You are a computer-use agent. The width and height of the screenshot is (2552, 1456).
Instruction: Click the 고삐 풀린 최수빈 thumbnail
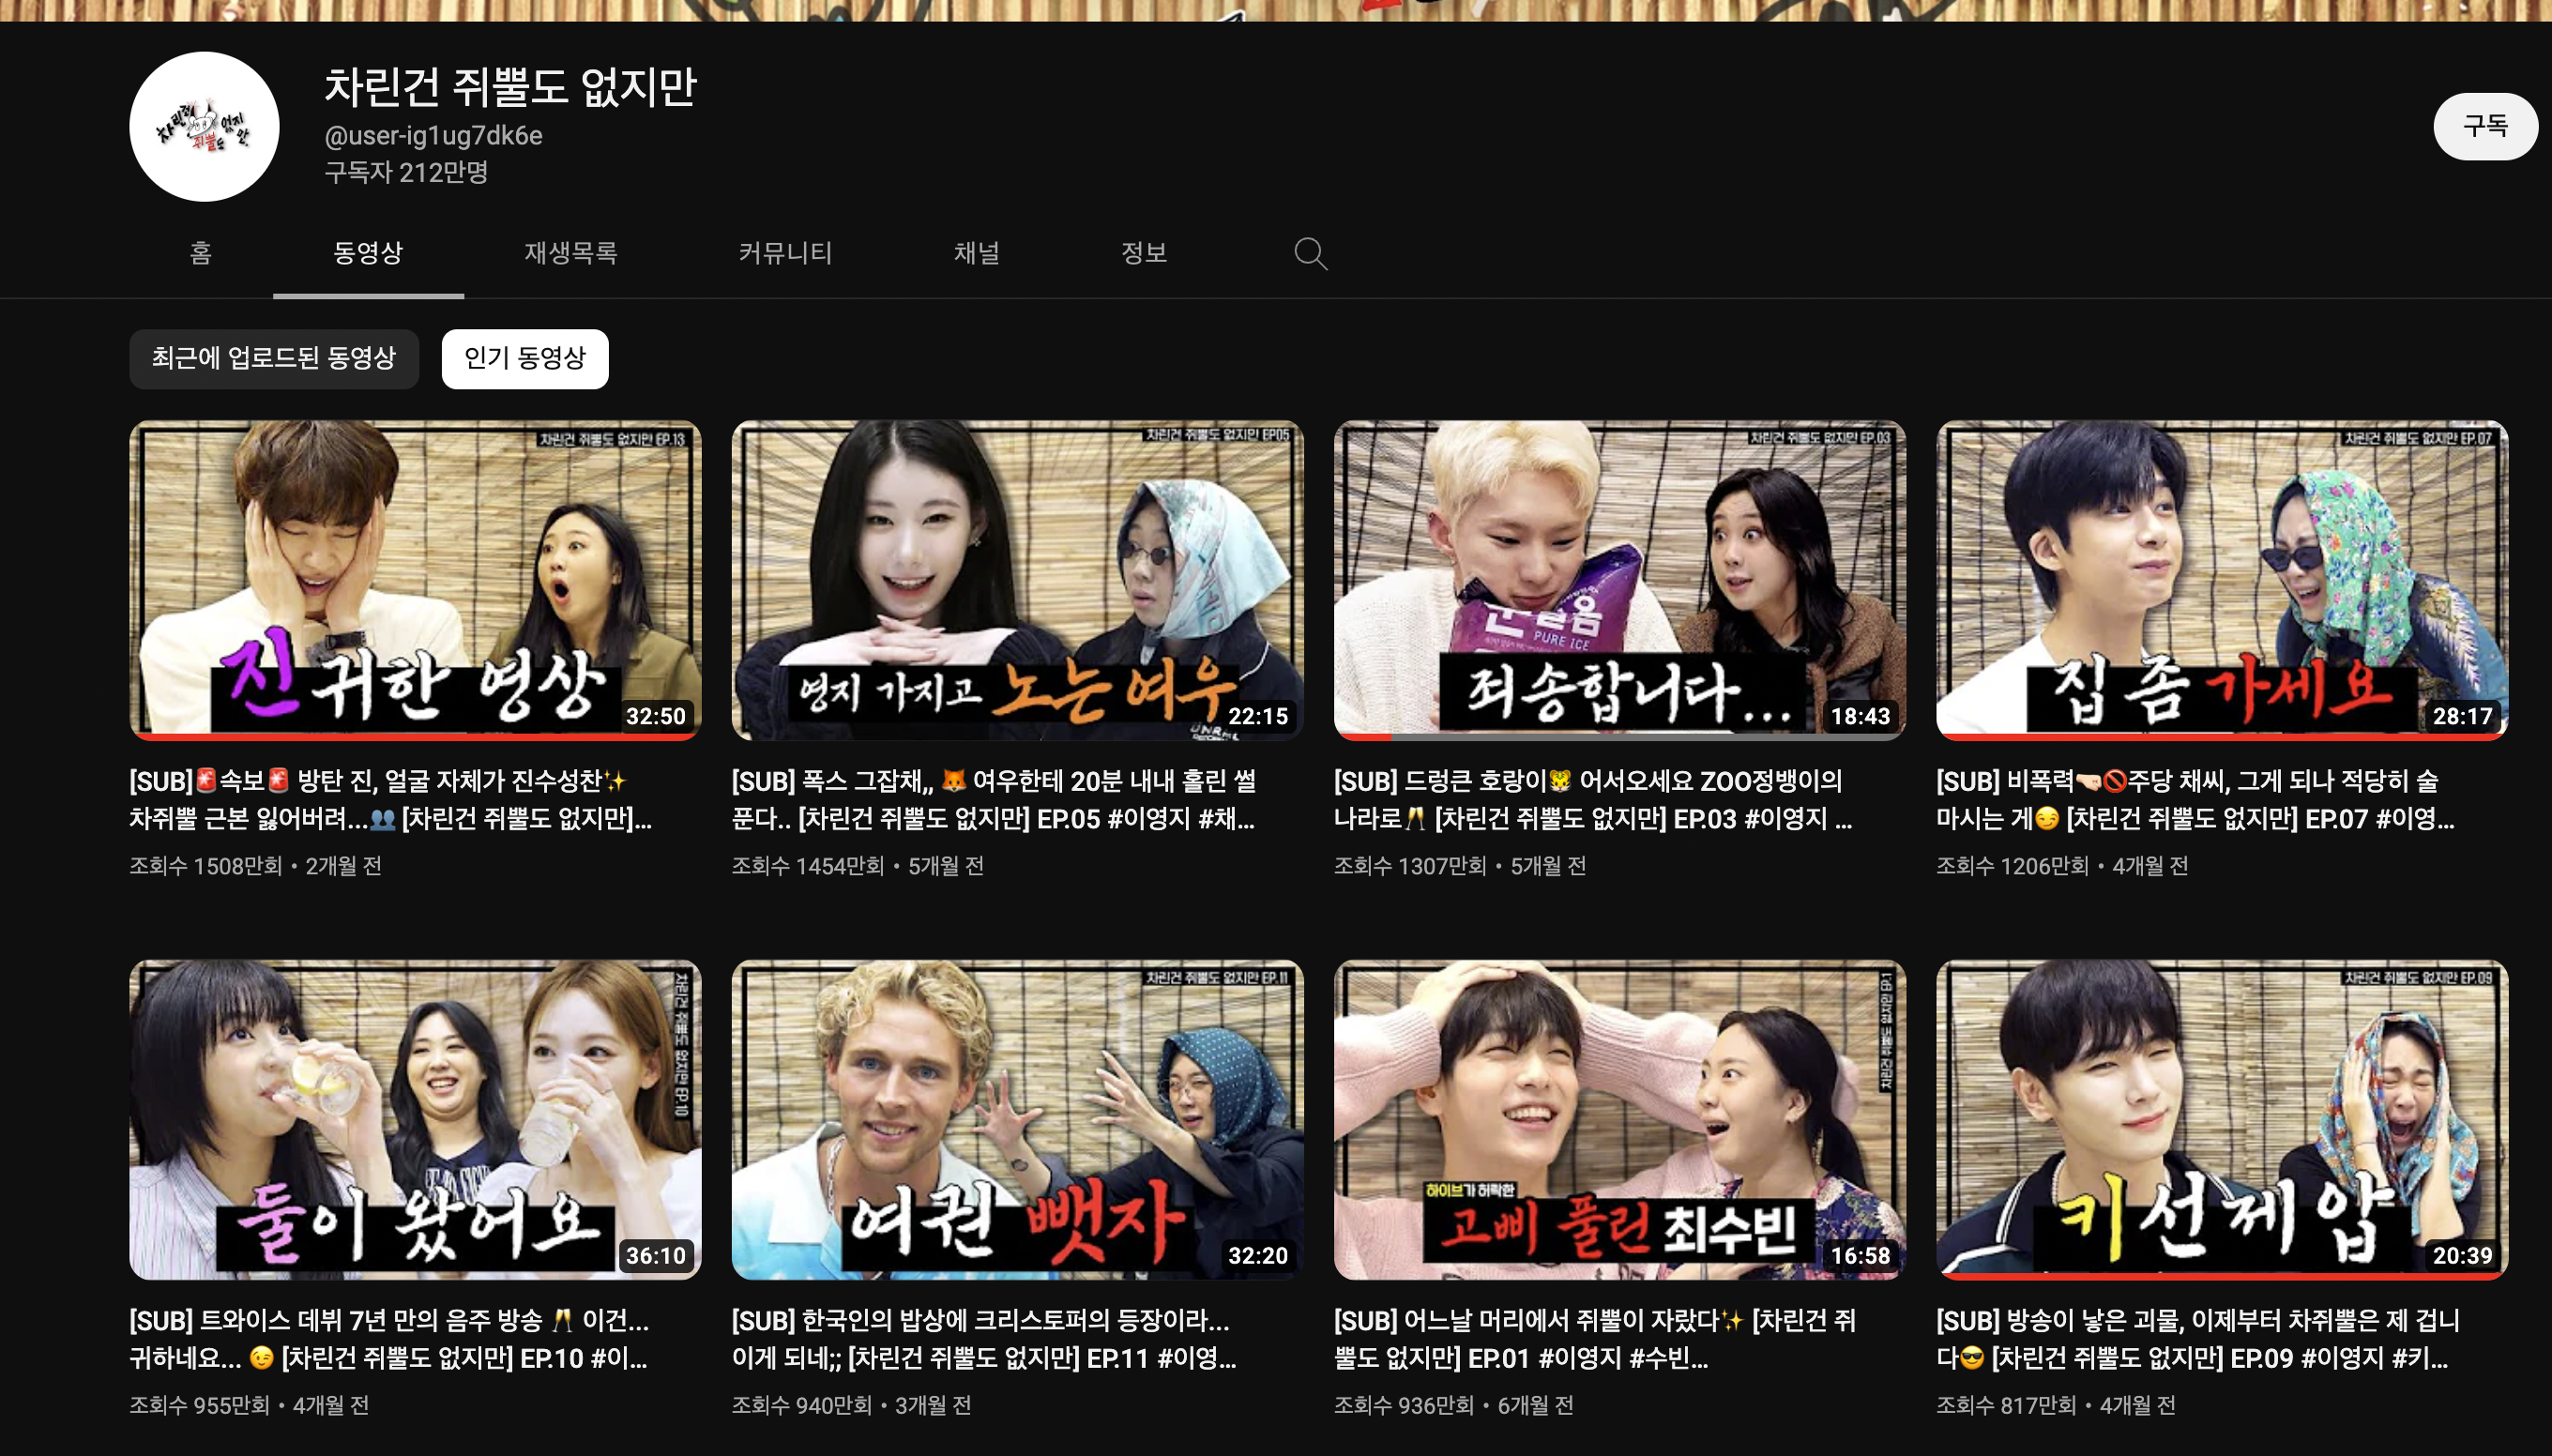point(1619,1119)
